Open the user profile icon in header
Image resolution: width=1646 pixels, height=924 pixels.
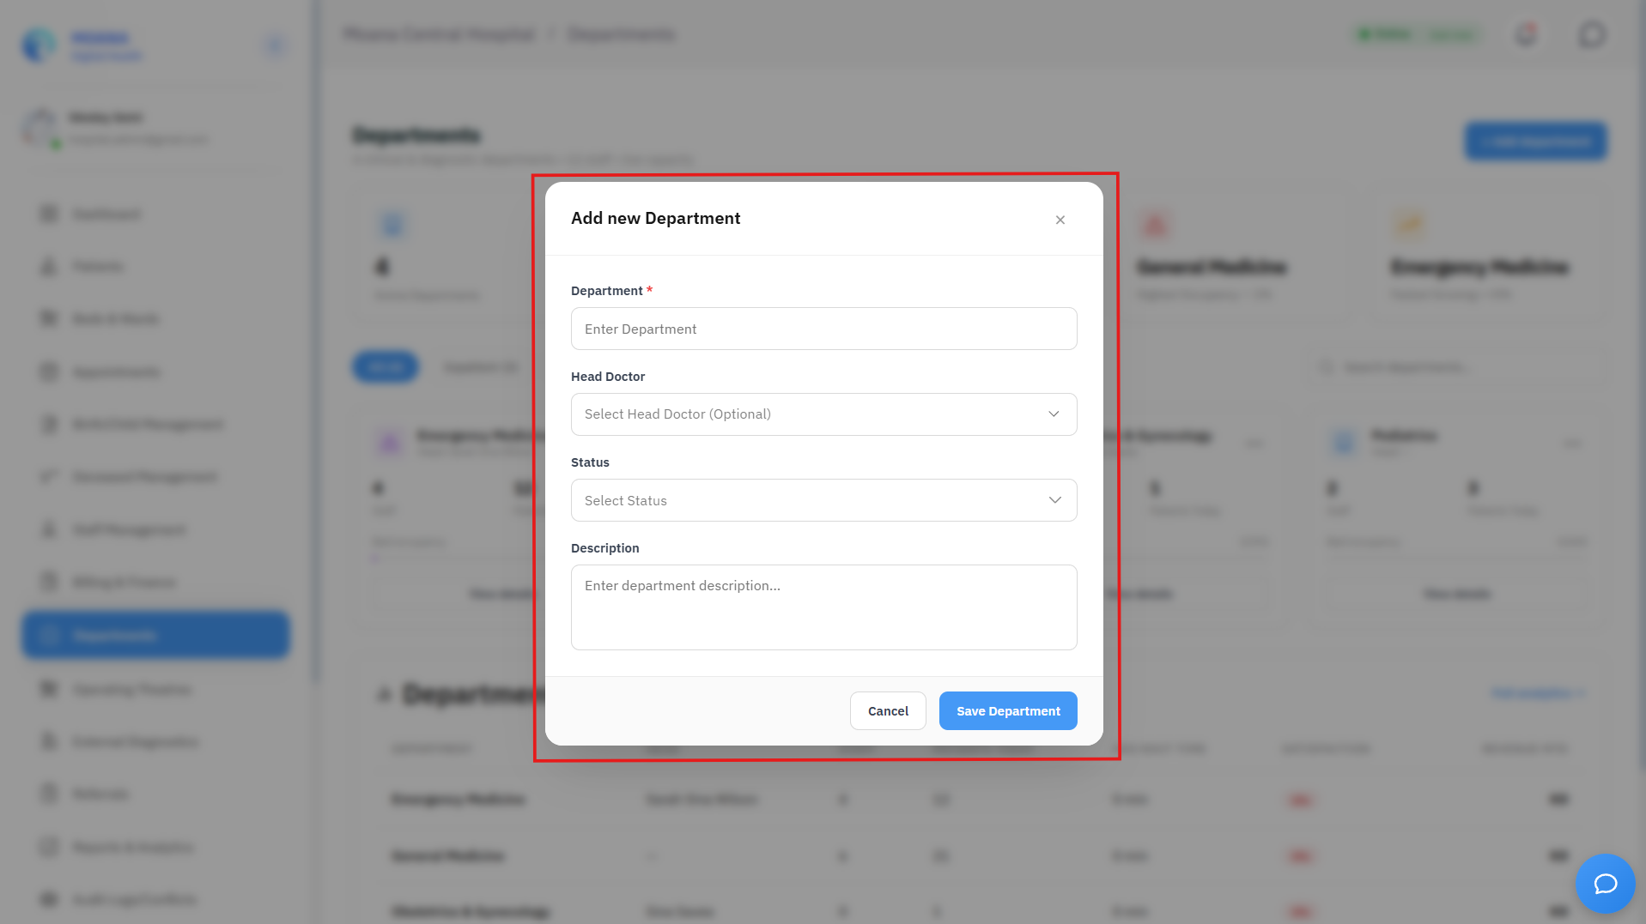(x=1592, y=35)
